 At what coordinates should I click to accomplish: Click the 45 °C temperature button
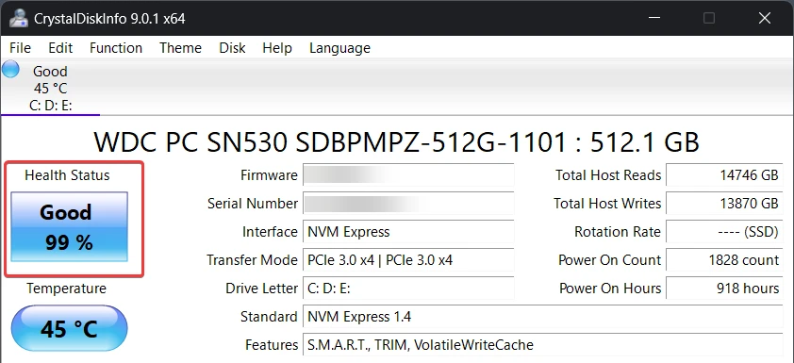coord(70,328)
